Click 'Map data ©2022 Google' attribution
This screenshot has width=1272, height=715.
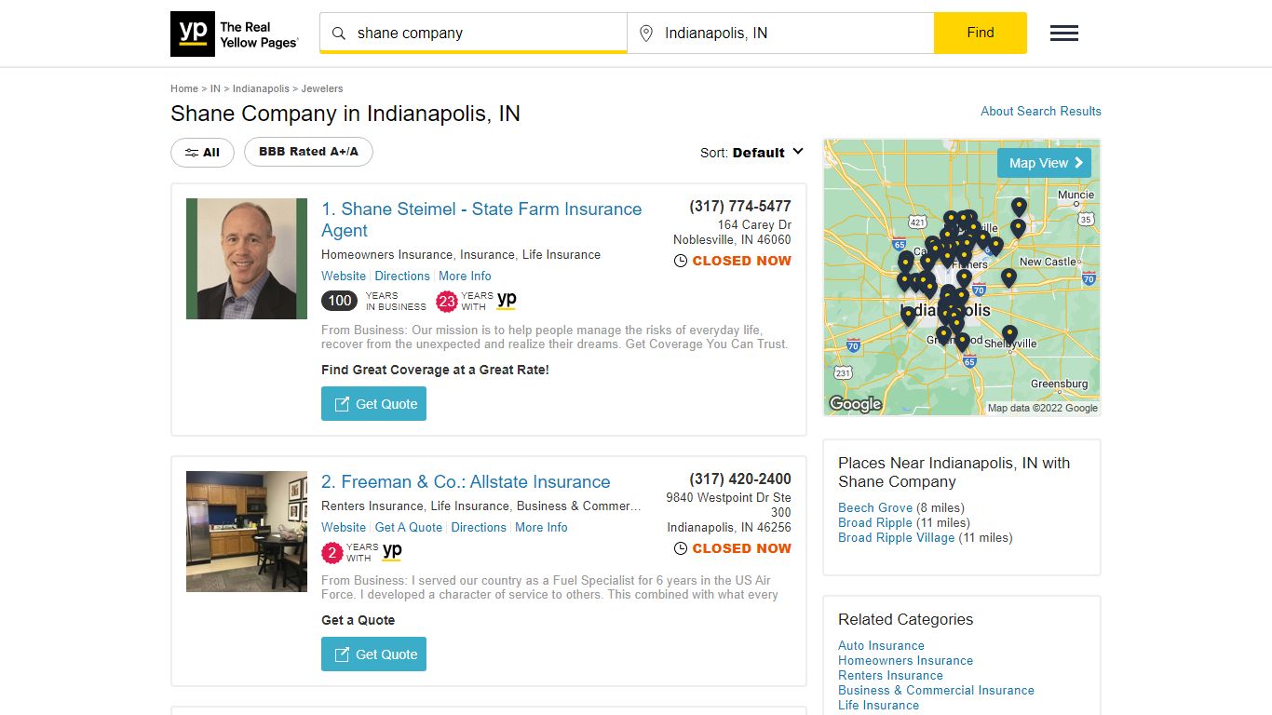(1043, 408)
